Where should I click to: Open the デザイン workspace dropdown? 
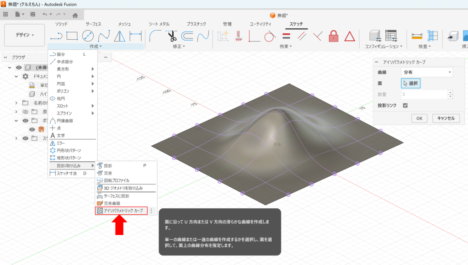coord(25,35)
